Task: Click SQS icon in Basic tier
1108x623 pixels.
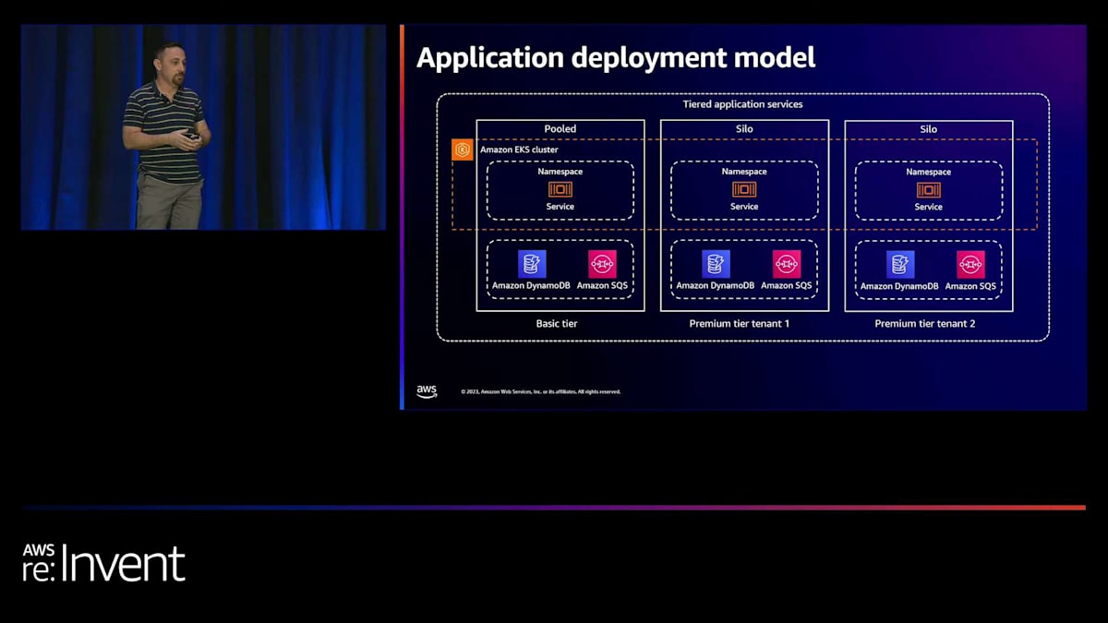Action: click(602, 264)
